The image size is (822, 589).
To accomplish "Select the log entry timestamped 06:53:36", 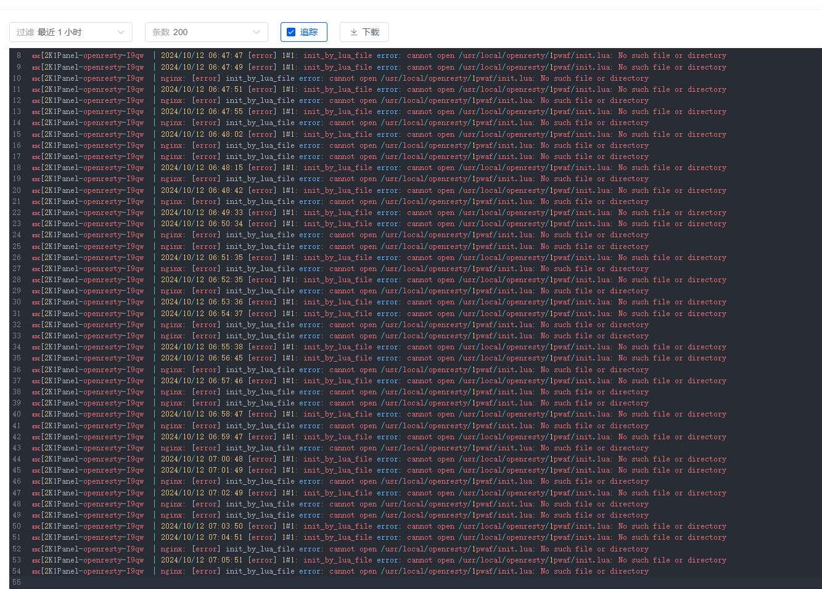I will click(x=379, y=302).
